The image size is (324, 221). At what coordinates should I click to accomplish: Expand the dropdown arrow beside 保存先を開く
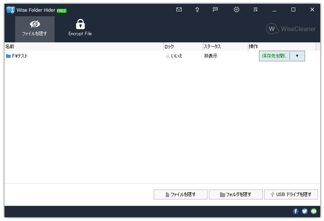(297, 56)
